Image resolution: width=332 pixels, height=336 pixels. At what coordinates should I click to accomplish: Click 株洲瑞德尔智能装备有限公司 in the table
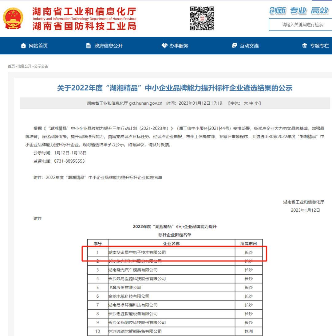click(x=135, y=331)
